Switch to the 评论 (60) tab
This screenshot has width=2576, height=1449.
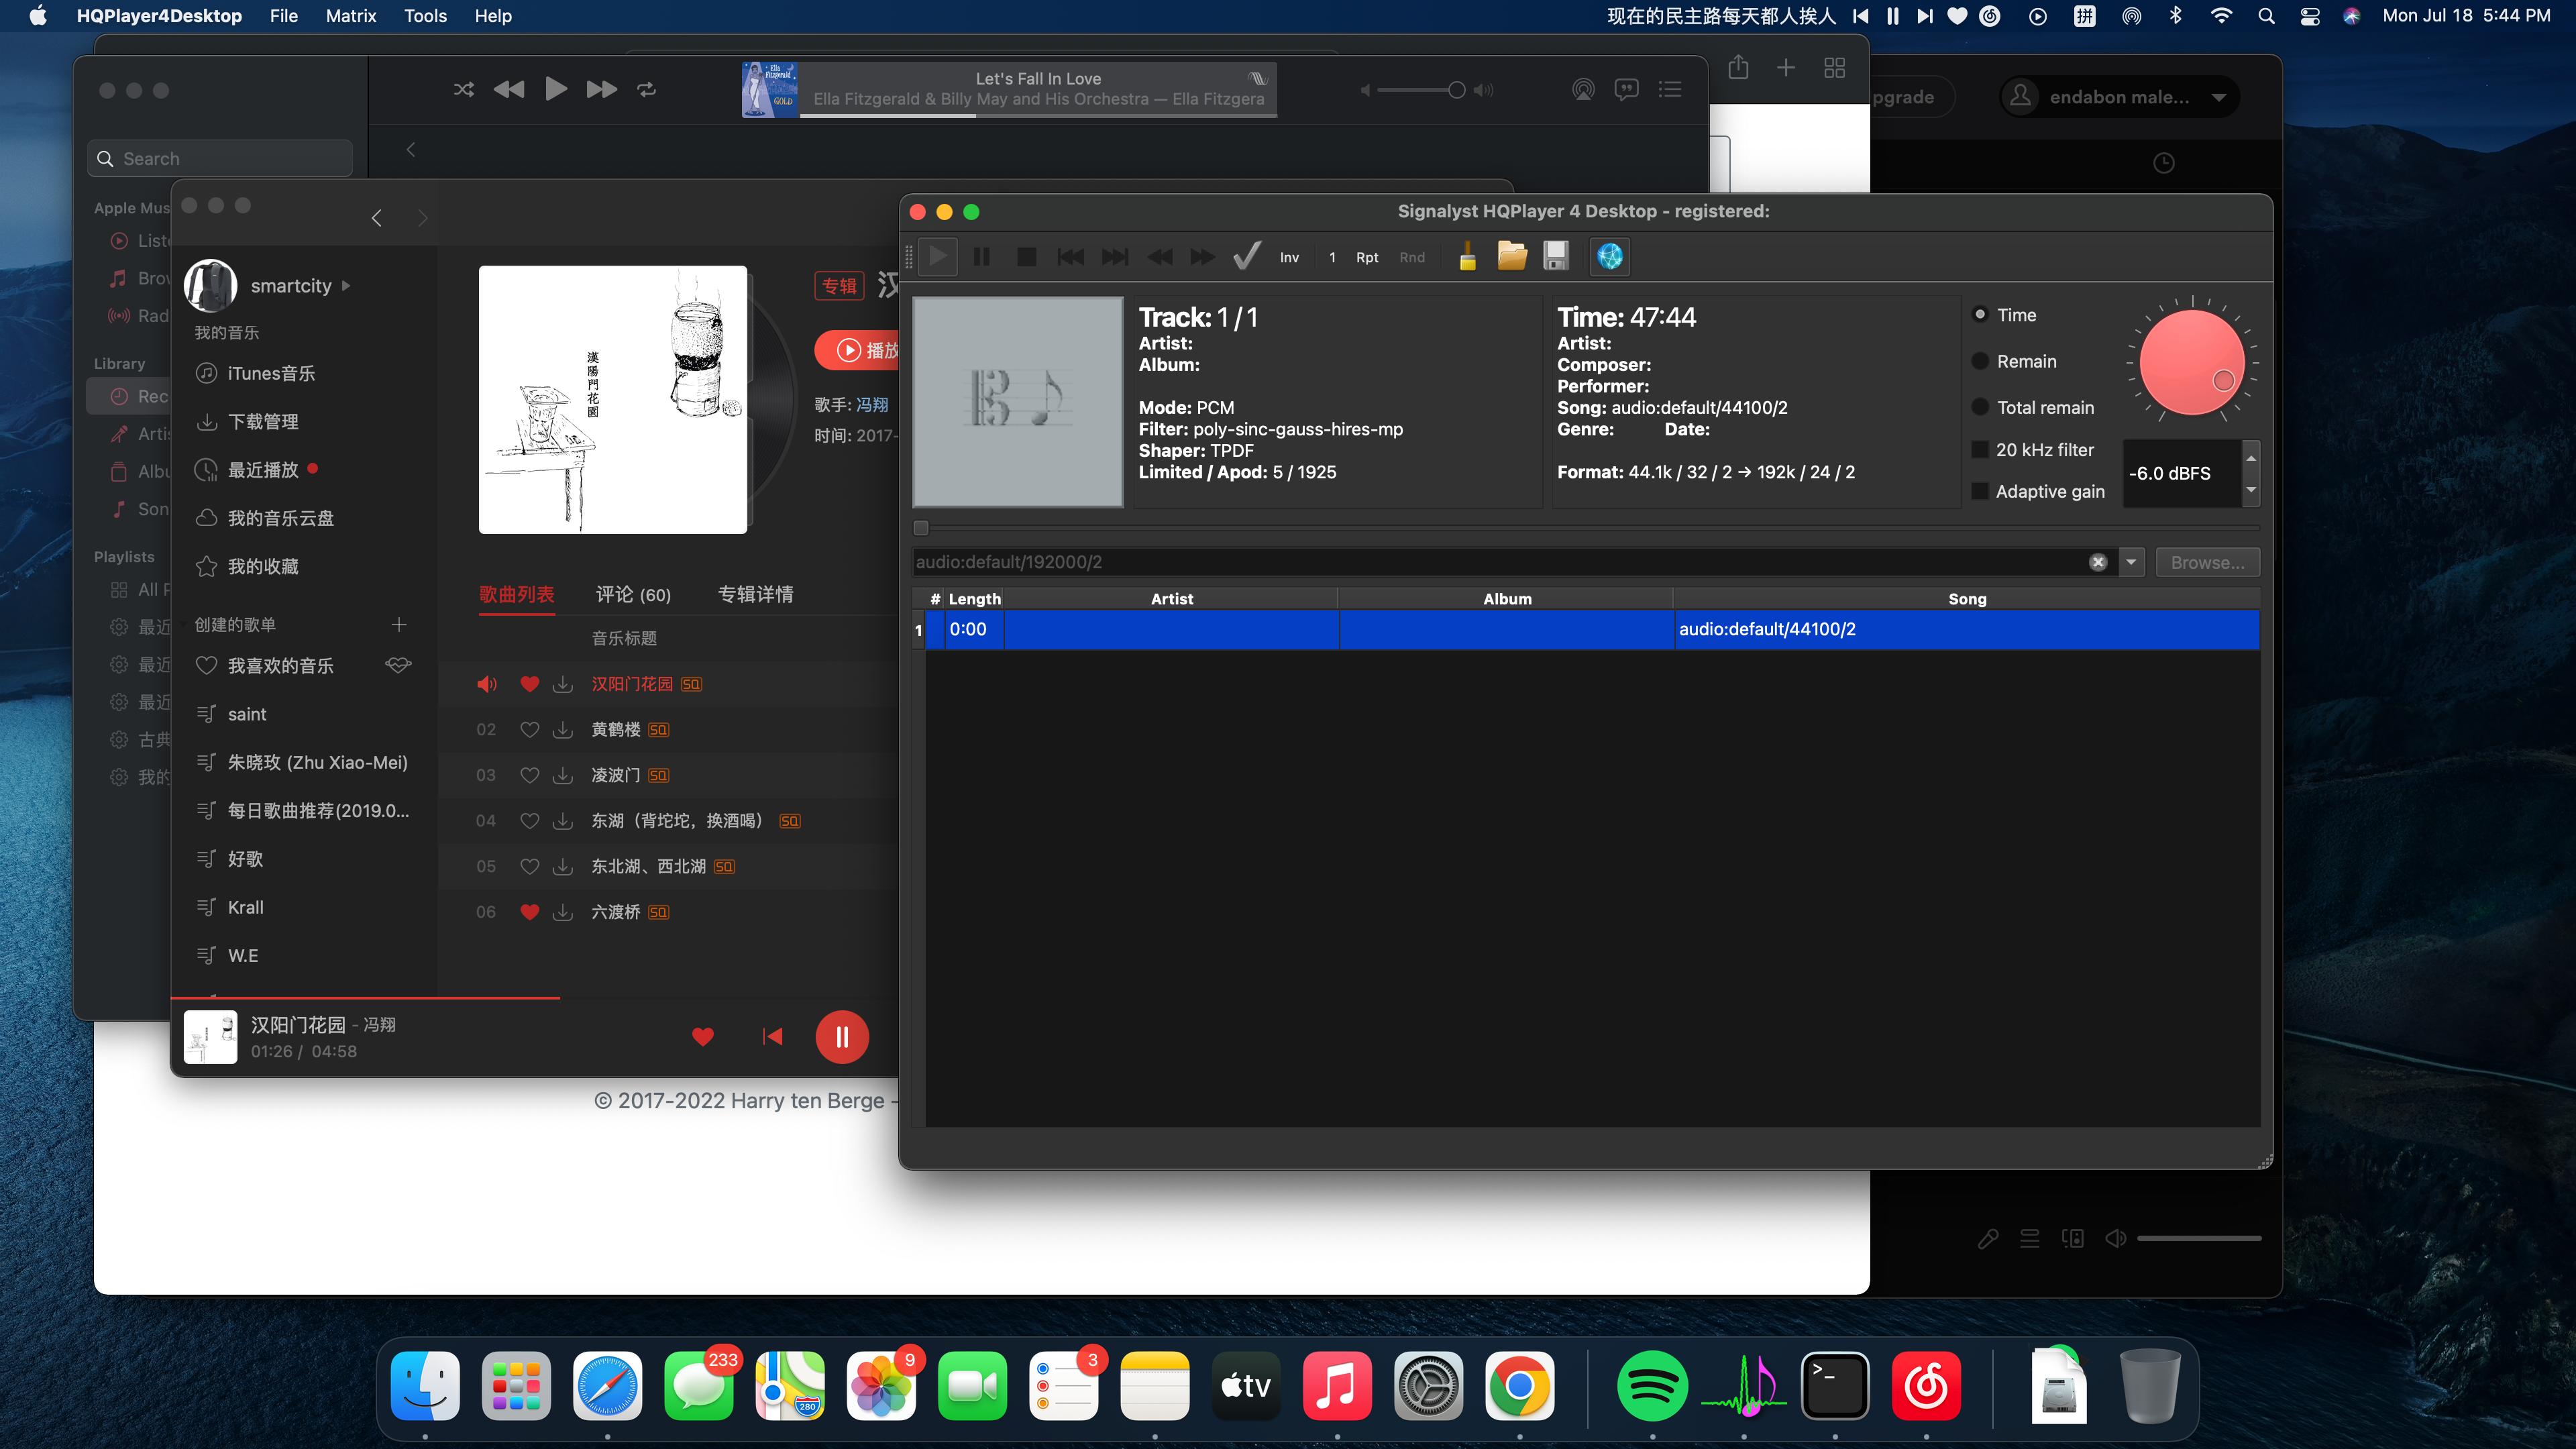[633, 594]
